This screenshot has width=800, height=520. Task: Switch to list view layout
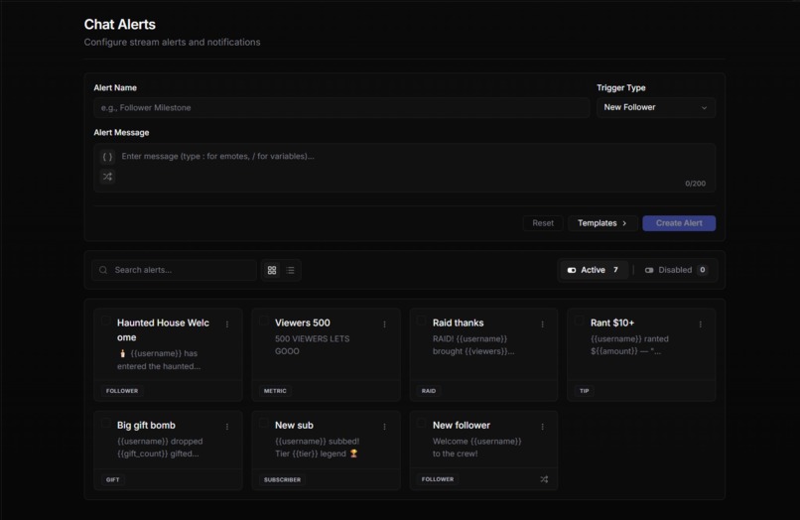[x=290, y=270]
